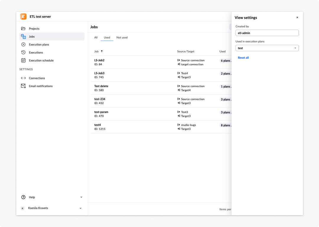Open the Test delete job
319x227 pixels.
tap(101, 86)
